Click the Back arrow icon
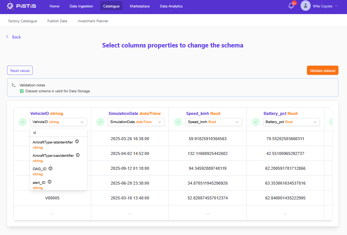This screenshot has height=235, width=347. 7,37
